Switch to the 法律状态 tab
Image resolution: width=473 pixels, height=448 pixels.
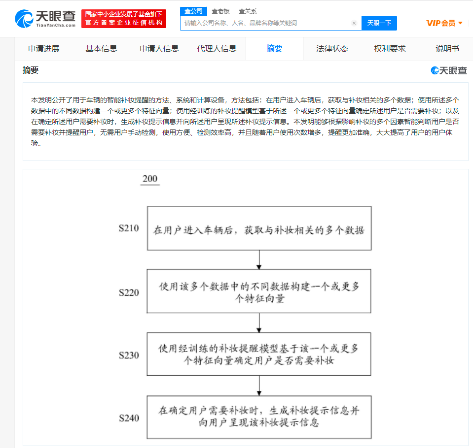(x=332, y=48)
